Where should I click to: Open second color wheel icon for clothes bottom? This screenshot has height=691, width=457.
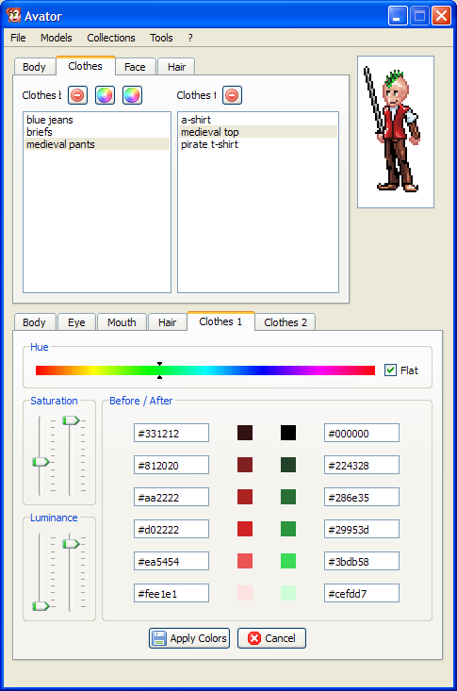point(132,95)
